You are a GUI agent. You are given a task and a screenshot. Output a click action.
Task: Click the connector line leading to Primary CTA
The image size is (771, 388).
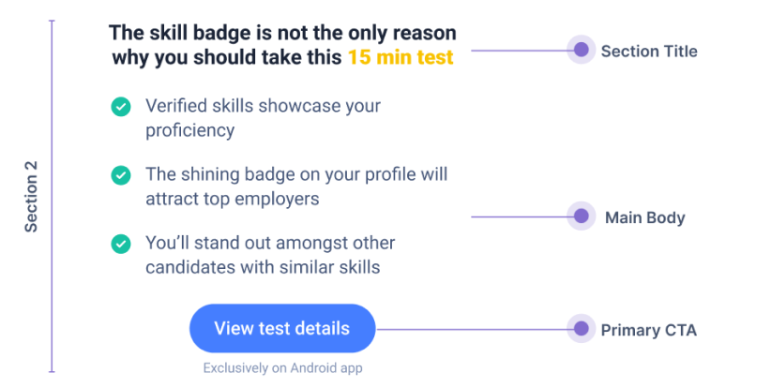tap(469, 329)
